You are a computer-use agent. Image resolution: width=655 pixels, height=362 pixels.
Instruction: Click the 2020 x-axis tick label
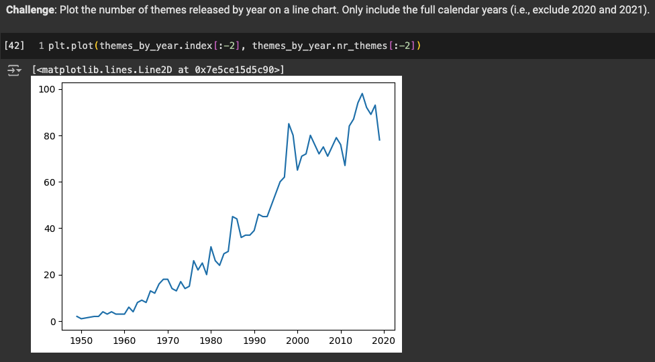tap(383, 341)
